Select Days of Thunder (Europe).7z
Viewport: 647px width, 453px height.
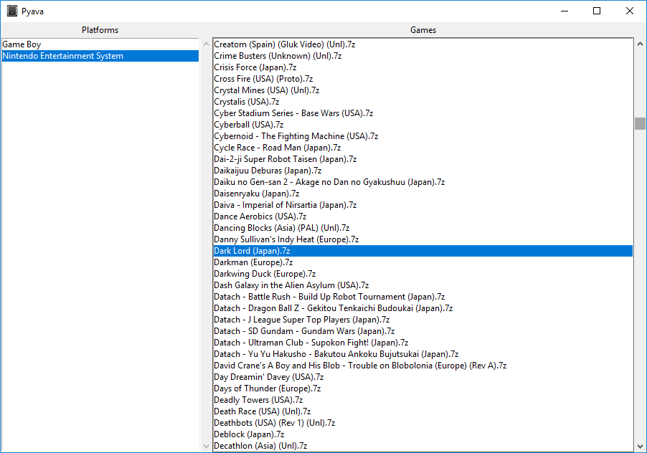[423, 388]
